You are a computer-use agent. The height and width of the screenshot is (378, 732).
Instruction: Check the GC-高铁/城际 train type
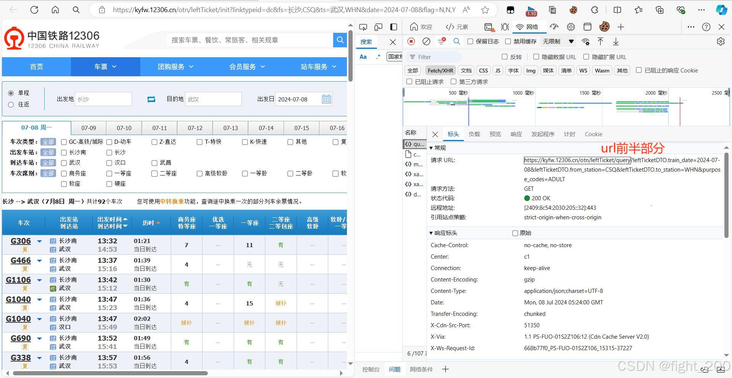pyautogui.click(x=64, y=142)
